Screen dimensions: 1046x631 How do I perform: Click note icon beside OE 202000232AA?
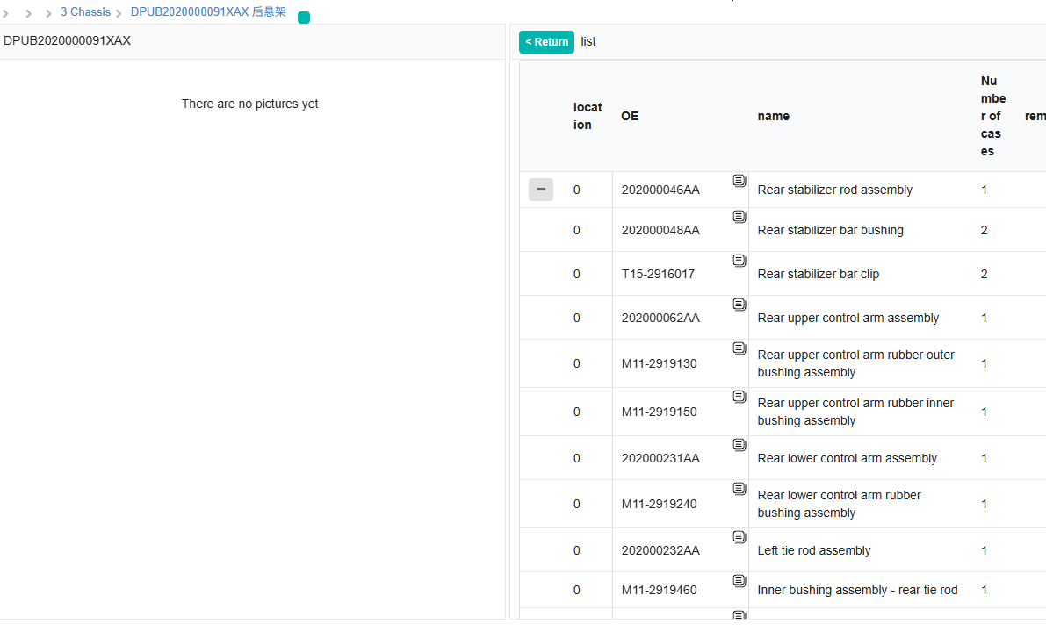tap(739, 537)
